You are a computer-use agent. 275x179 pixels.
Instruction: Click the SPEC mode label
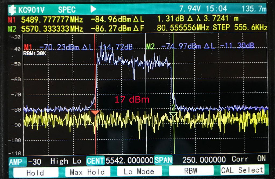[x=67, y=9]
